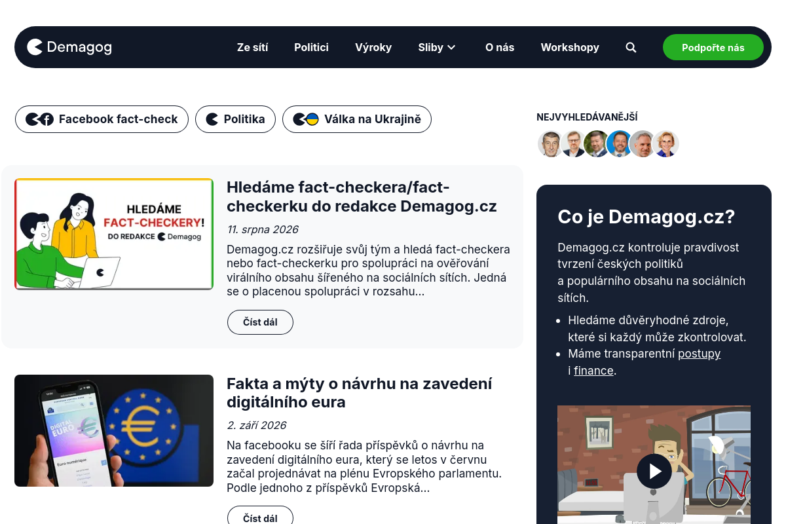Open the digital euro phone article image
Viewport: 786px width, 524px height.
tap(114, 430)
